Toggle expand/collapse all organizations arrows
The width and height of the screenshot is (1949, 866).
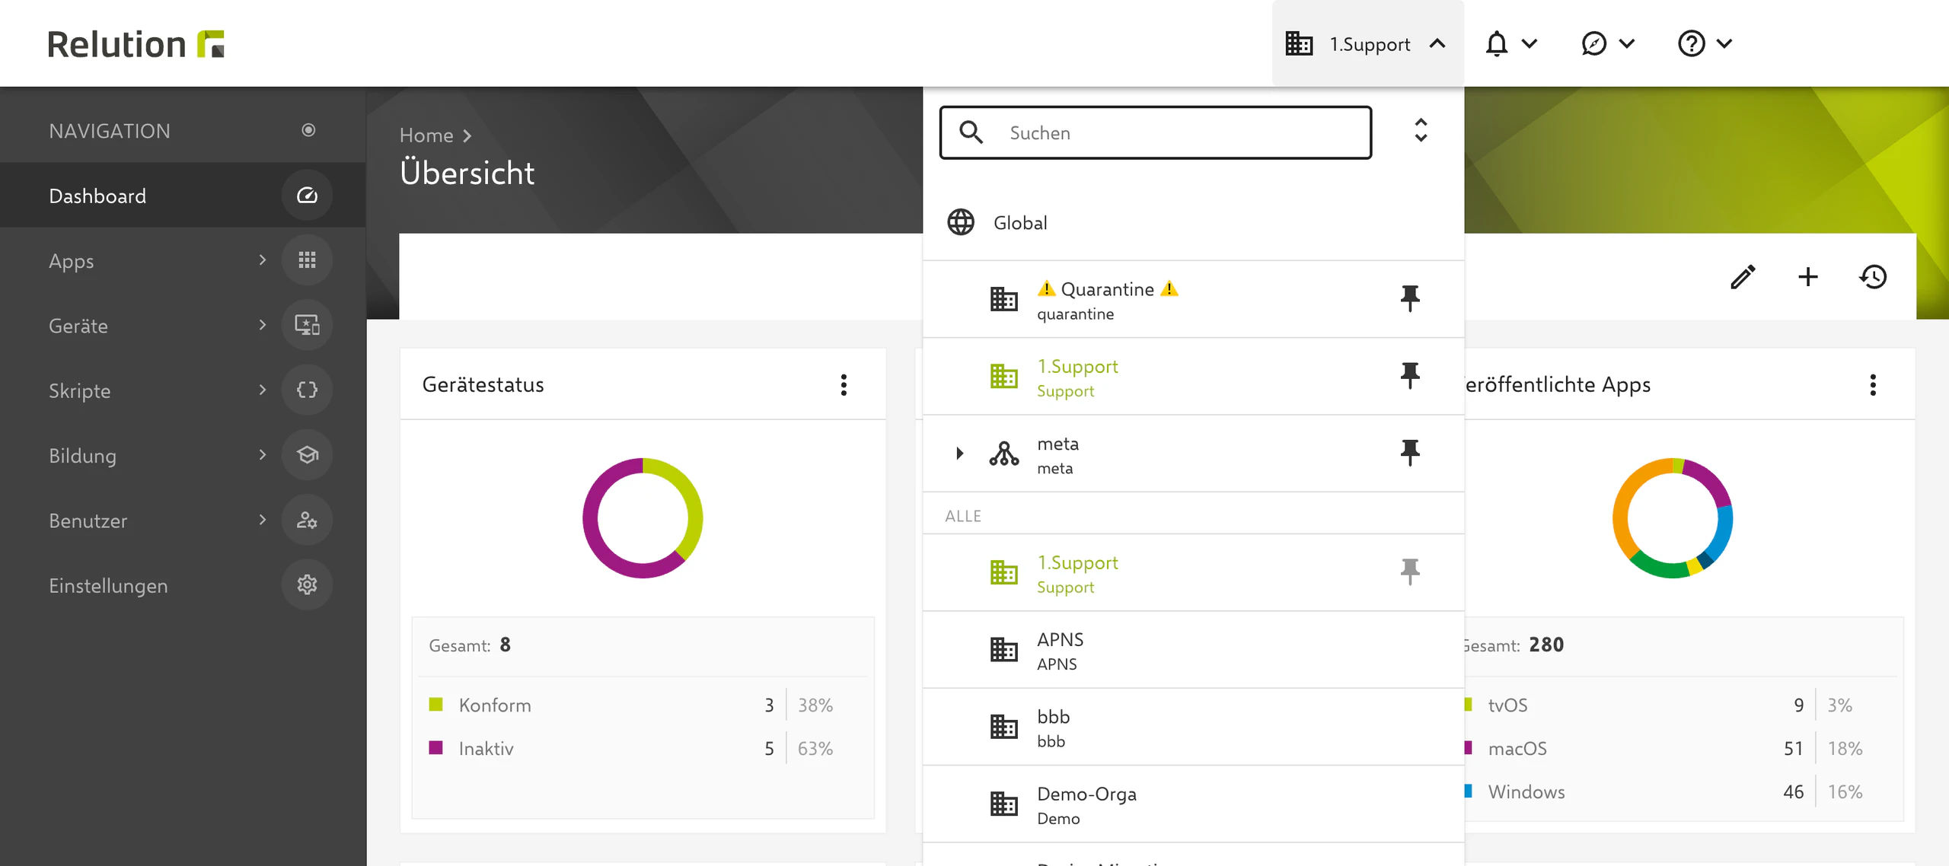click(1421, 130)
